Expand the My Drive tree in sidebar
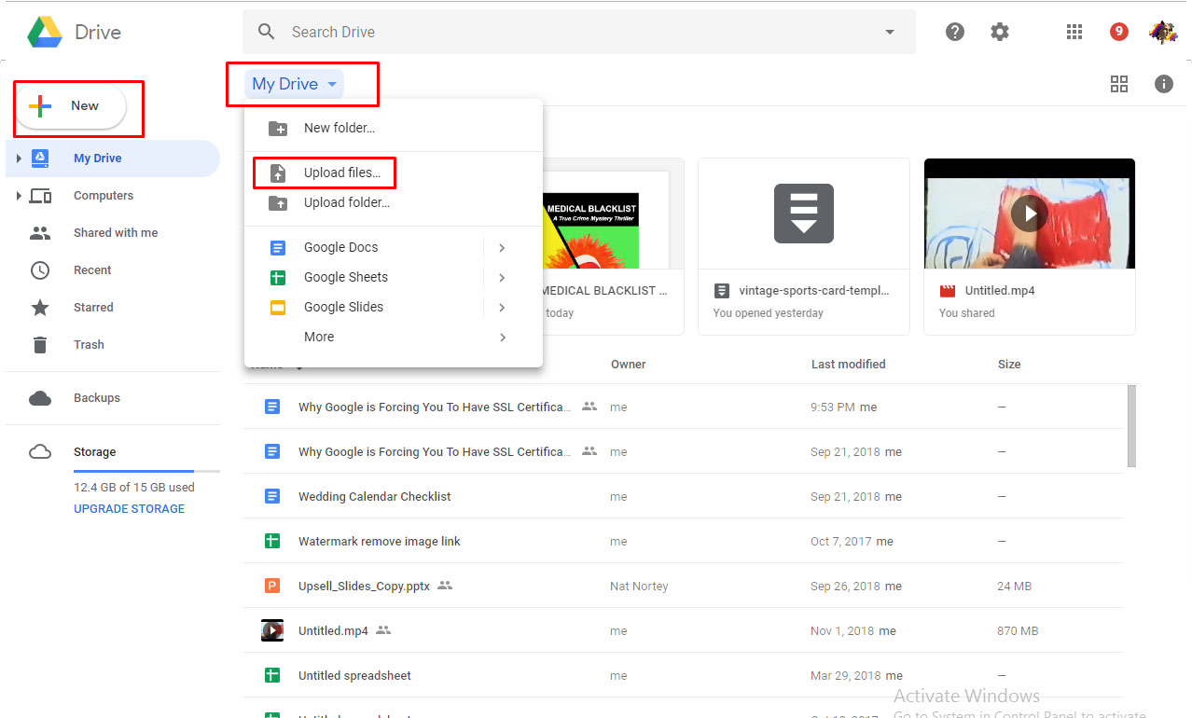 point(18,158)
